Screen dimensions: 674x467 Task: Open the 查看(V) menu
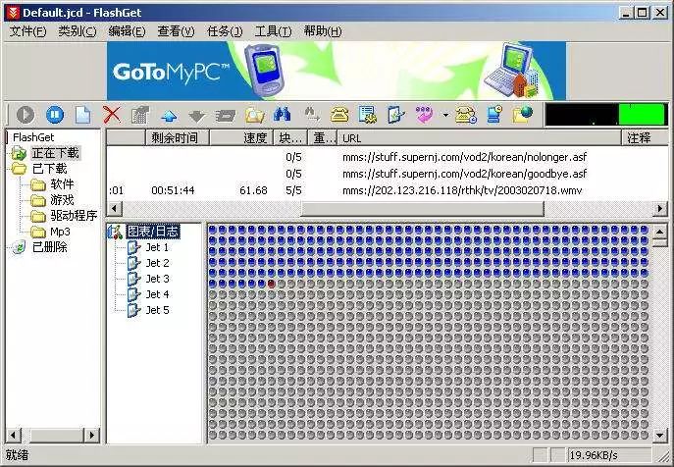click(x=177, y=31)
